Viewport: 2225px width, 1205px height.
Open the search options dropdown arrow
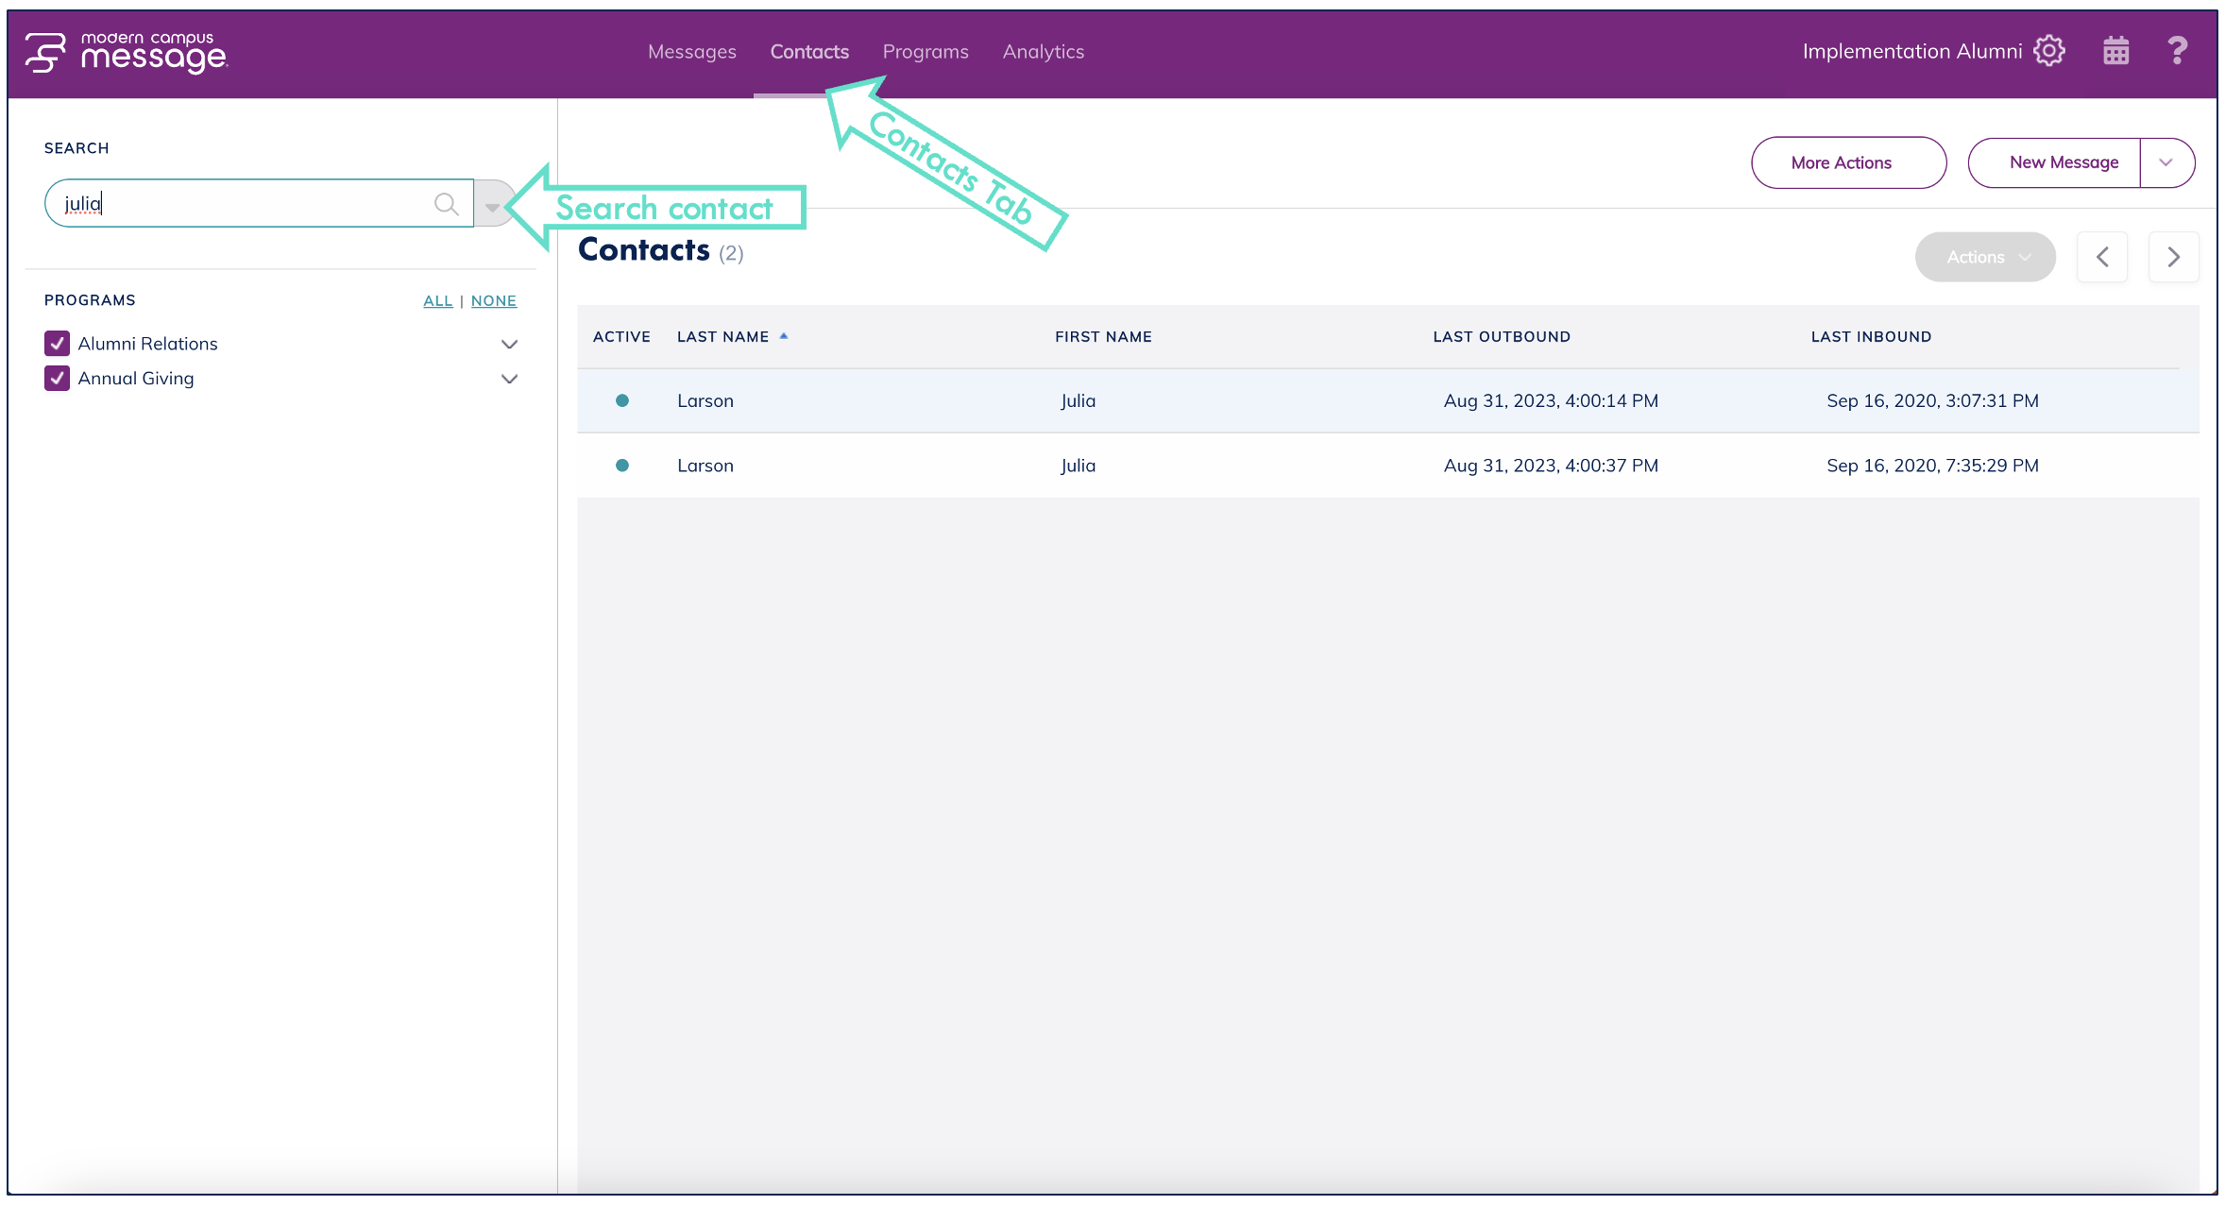pos(492,206)
